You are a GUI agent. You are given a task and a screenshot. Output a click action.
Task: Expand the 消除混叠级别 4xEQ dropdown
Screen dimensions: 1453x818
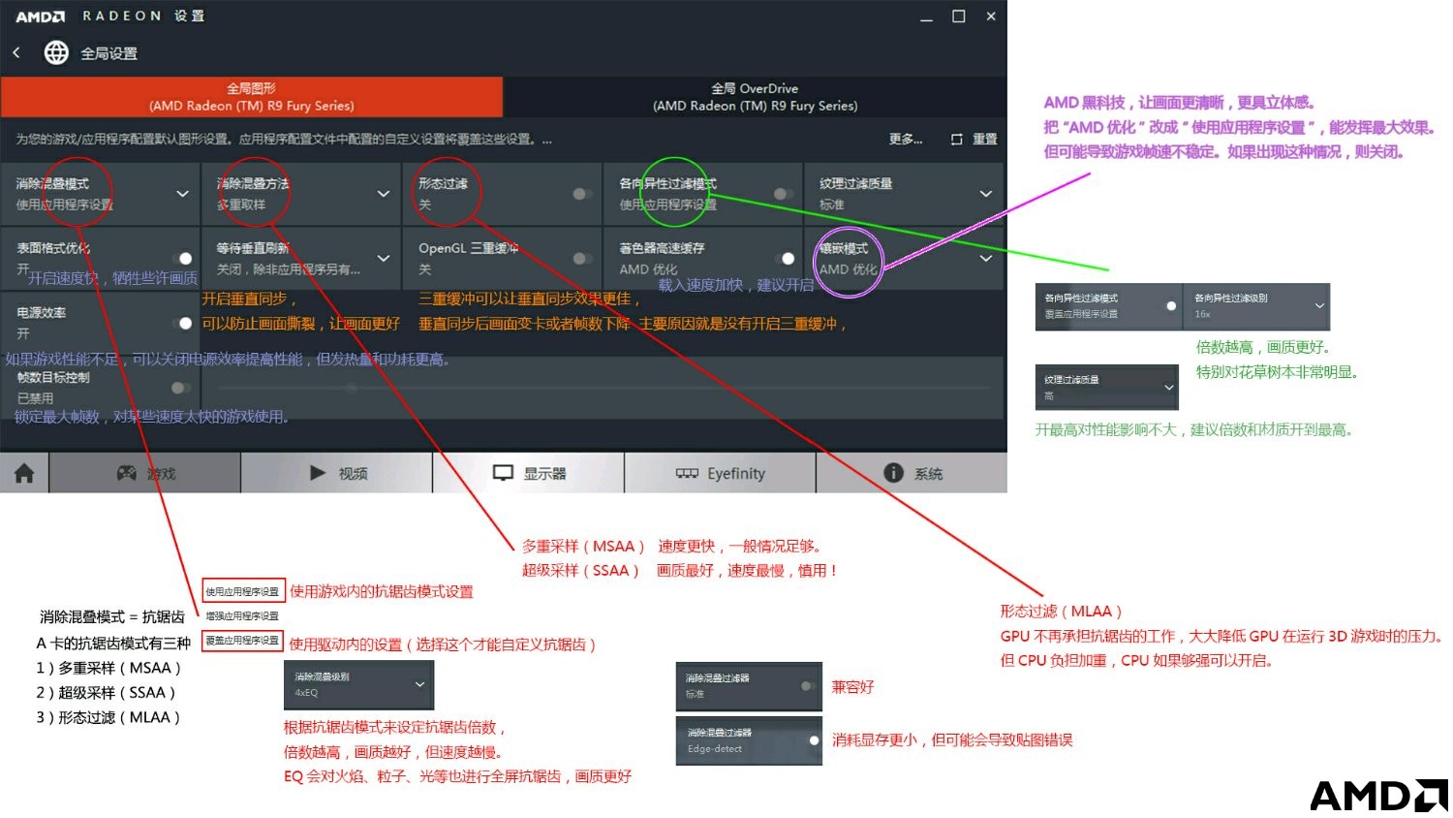click(419, 684)
